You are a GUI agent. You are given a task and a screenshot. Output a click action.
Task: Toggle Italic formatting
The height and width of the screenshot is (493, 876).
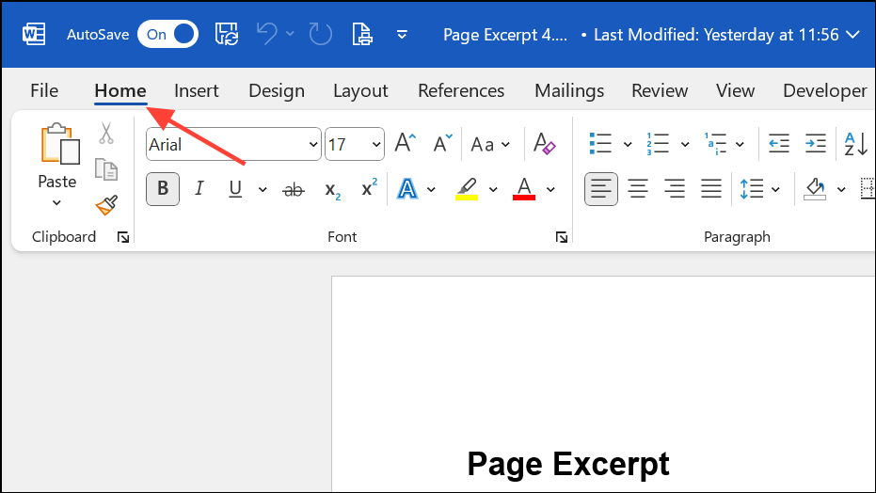[199, 189]
